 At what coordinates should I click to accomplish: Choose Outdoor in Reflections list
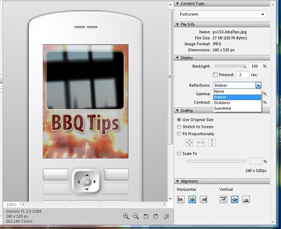pyautogui.click(x=237, y=103)
